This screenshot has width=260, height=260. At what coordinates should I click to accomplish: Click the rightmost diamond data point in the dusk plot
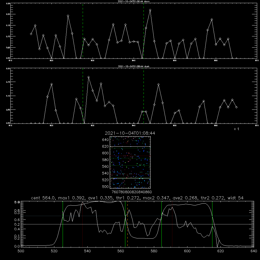236,107
